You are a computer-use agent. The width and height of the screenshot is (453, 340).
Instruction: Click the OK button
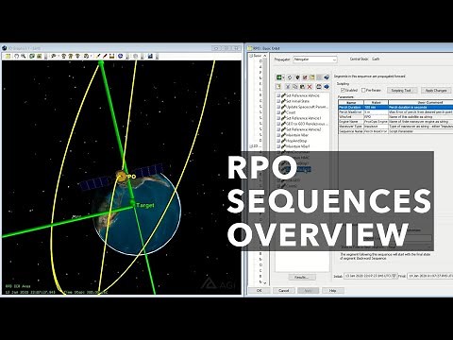260,290
